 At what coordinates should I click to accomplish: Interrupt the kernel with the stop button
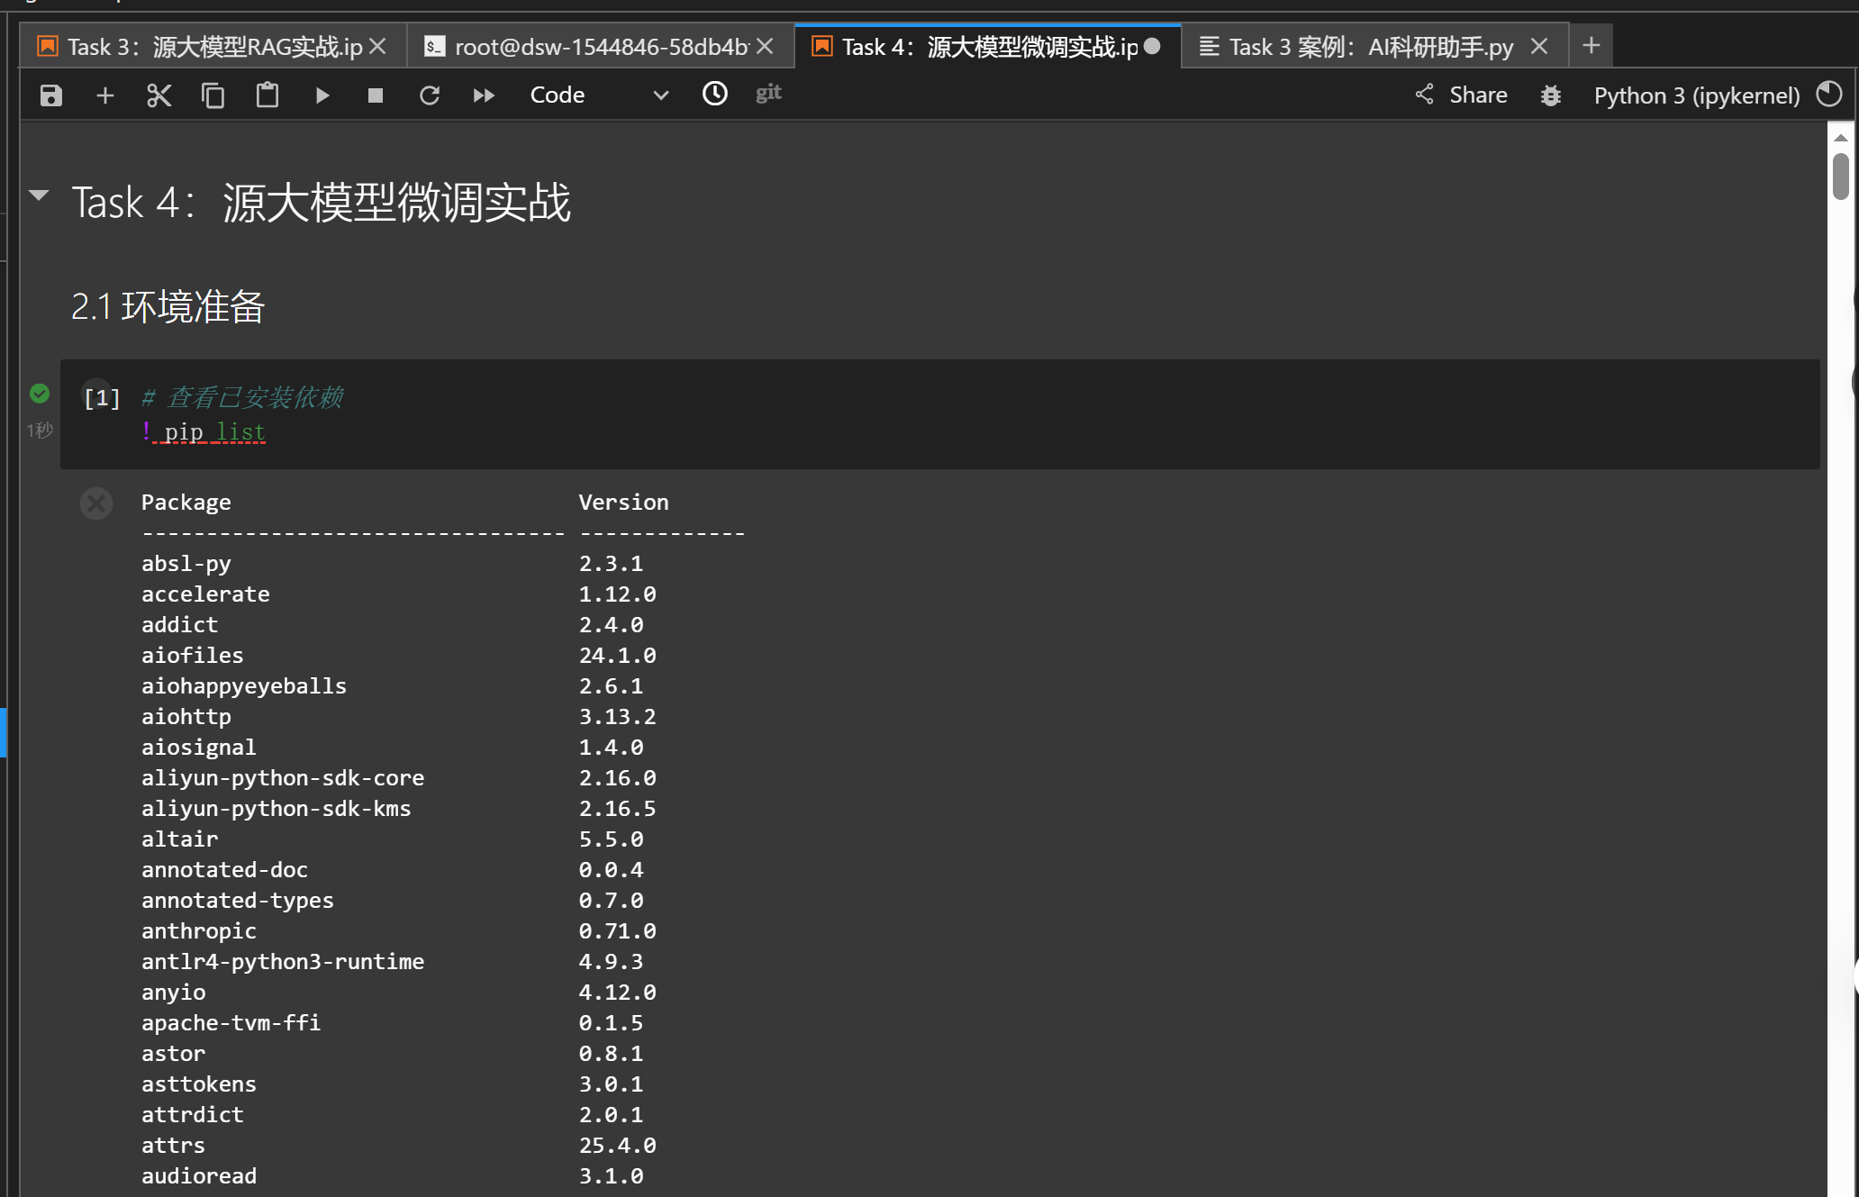point(376,95)
